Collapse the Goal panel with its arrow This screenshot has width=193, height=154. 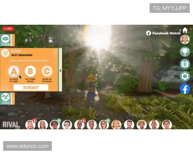tap(60, 71)
